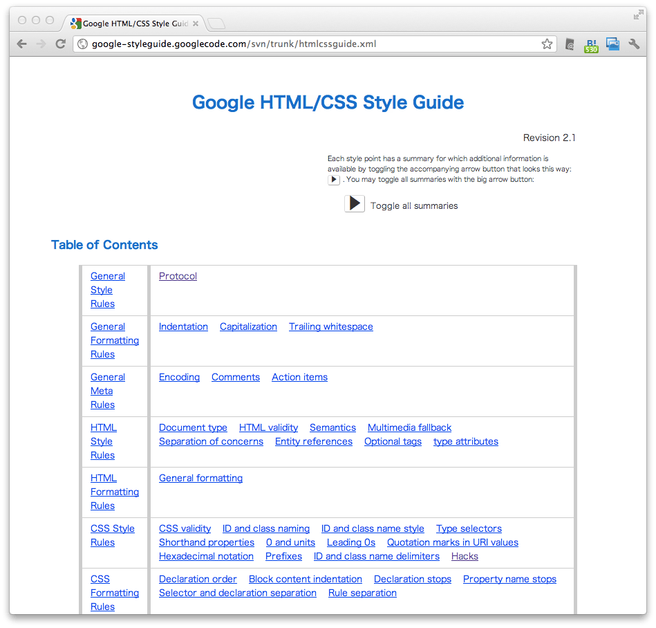Click the small example arrow toggle button

click(x=333, y=180)
